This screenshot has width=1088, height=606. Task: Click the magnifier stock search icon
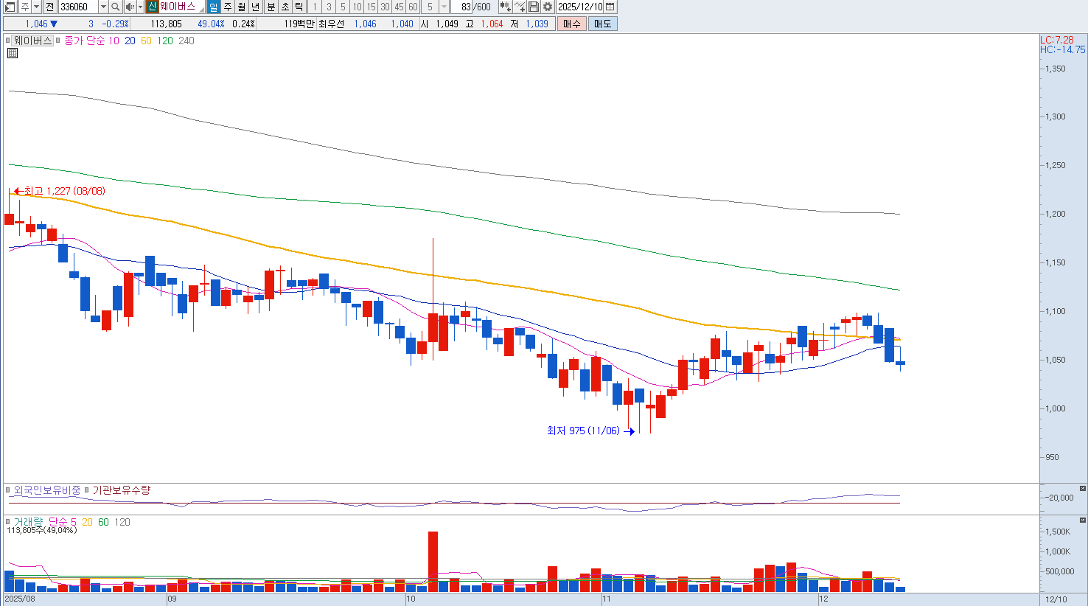(x=116, y=7)
